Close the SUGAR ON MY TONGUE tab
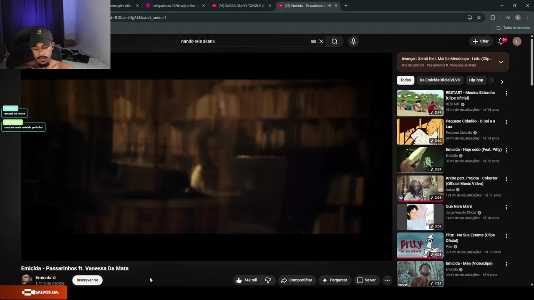 click(270, 6)
